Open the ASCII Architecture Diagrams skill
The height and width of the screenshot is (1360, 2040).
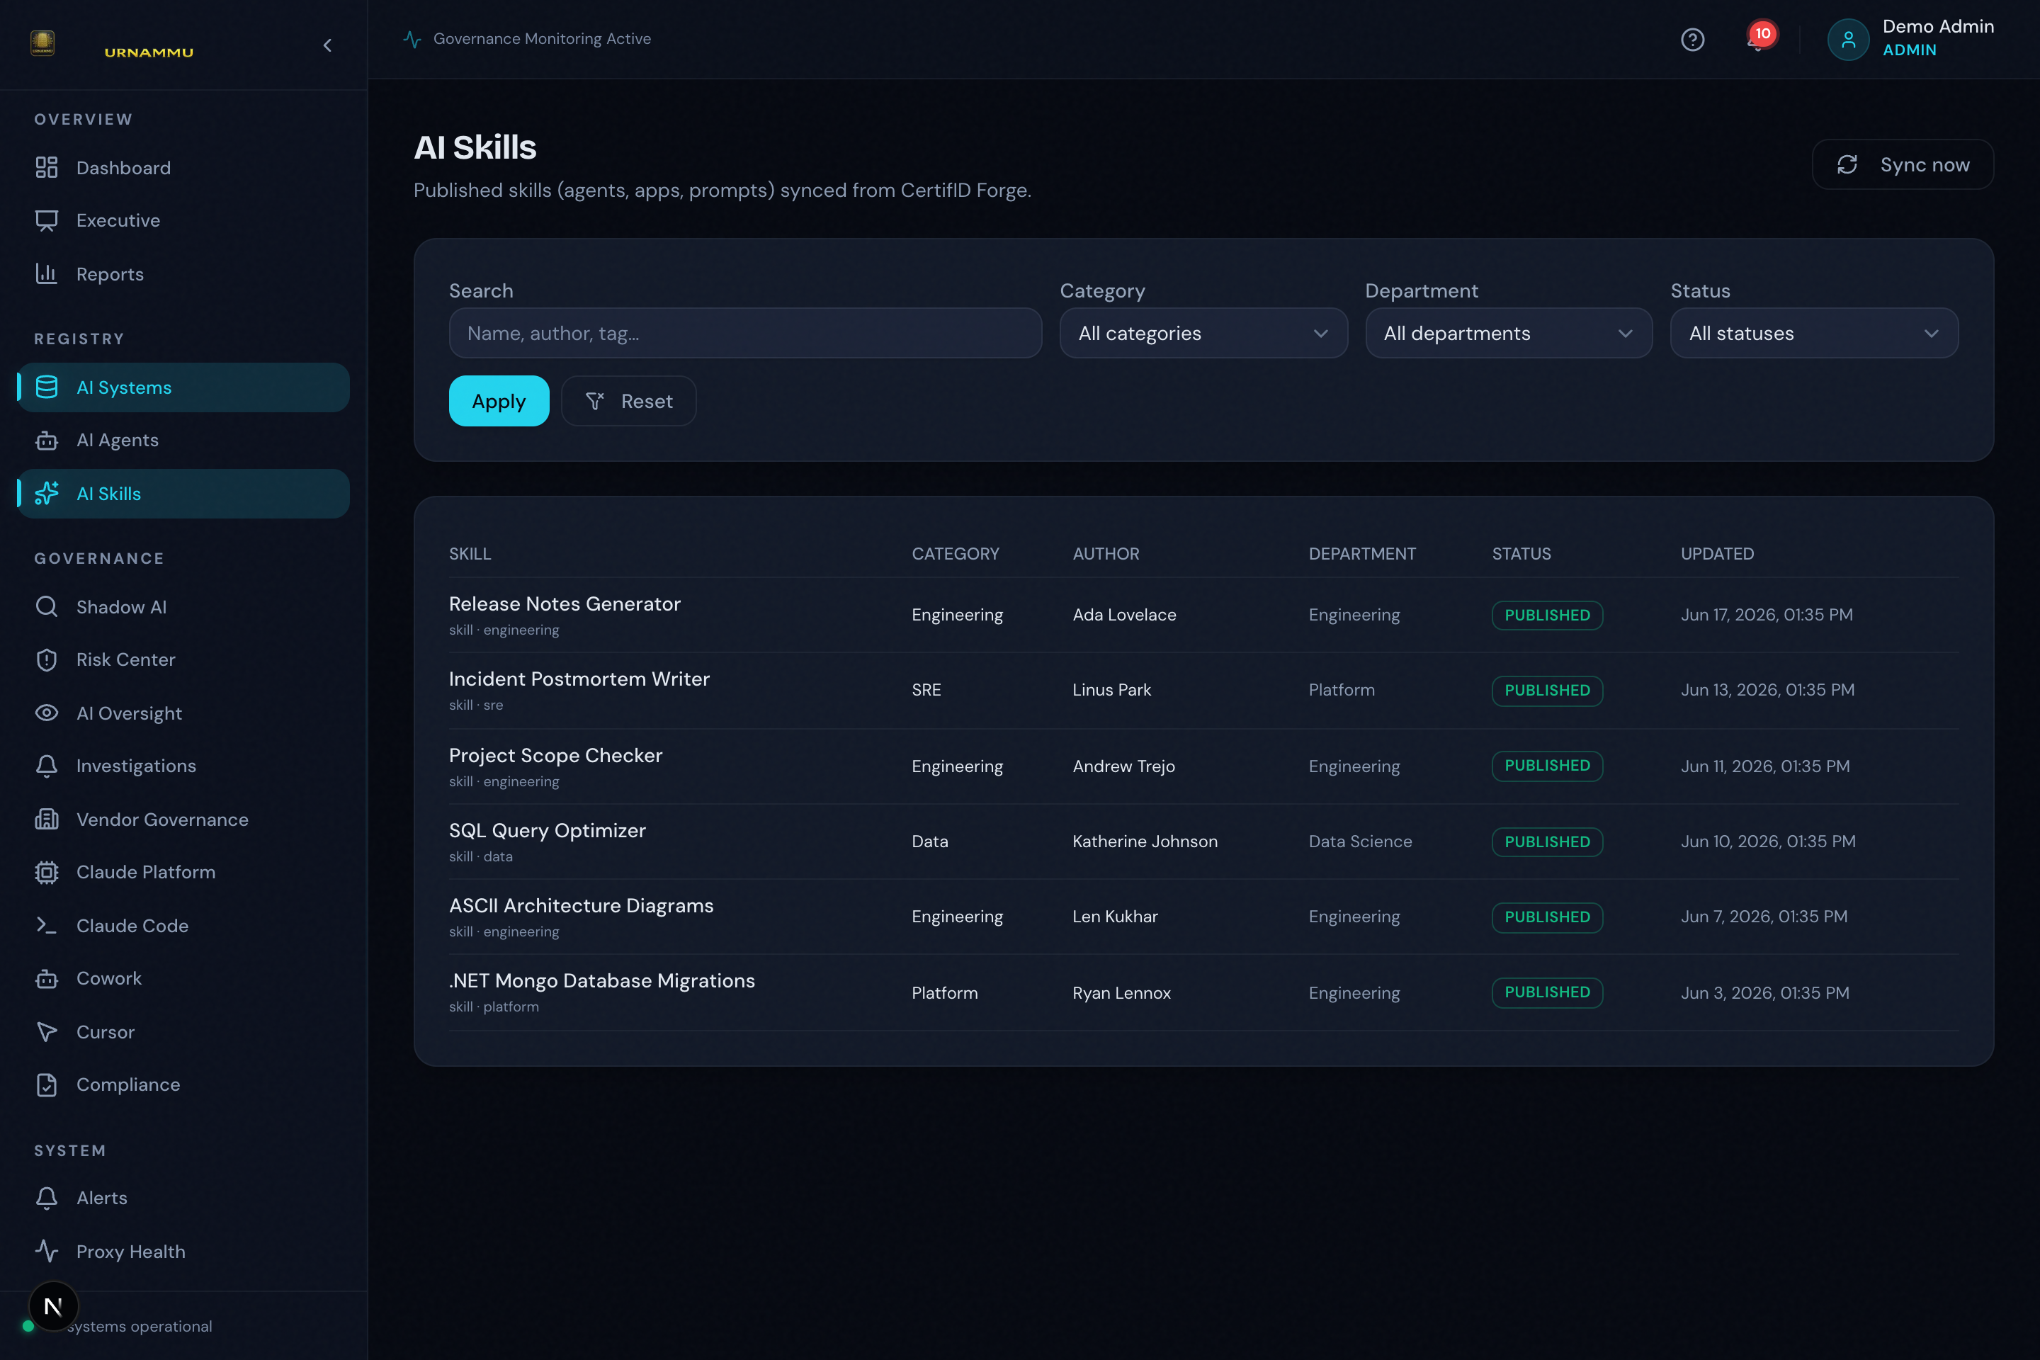[x=581, y=905]
